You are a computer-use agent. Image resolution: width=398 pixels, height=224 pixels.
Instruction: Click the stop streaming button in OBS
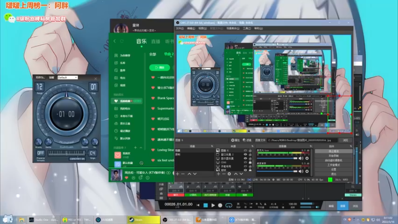(x=333, y=151)
